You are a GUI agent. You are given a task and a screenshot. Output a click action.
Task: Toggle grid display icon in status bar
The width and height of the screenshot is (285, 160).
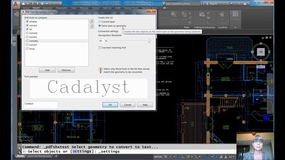click(166, 156)
